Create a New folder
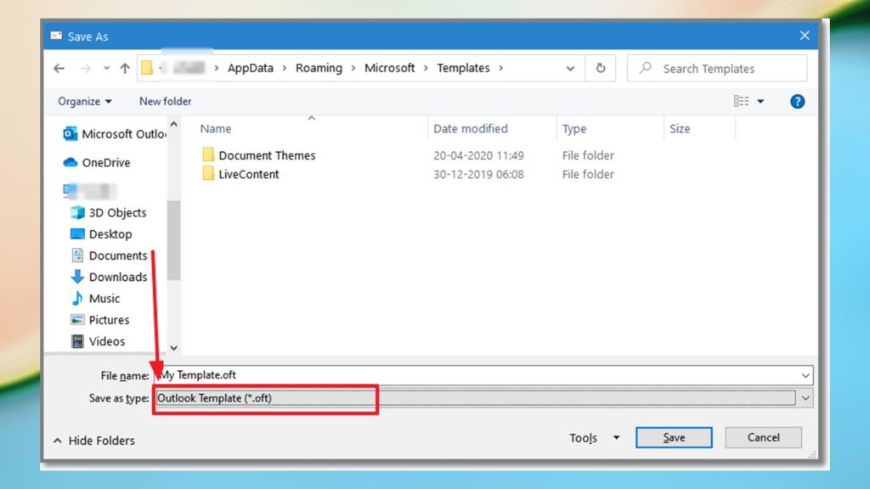This screenshot has height=489, width=870. [x=166, y=102]
